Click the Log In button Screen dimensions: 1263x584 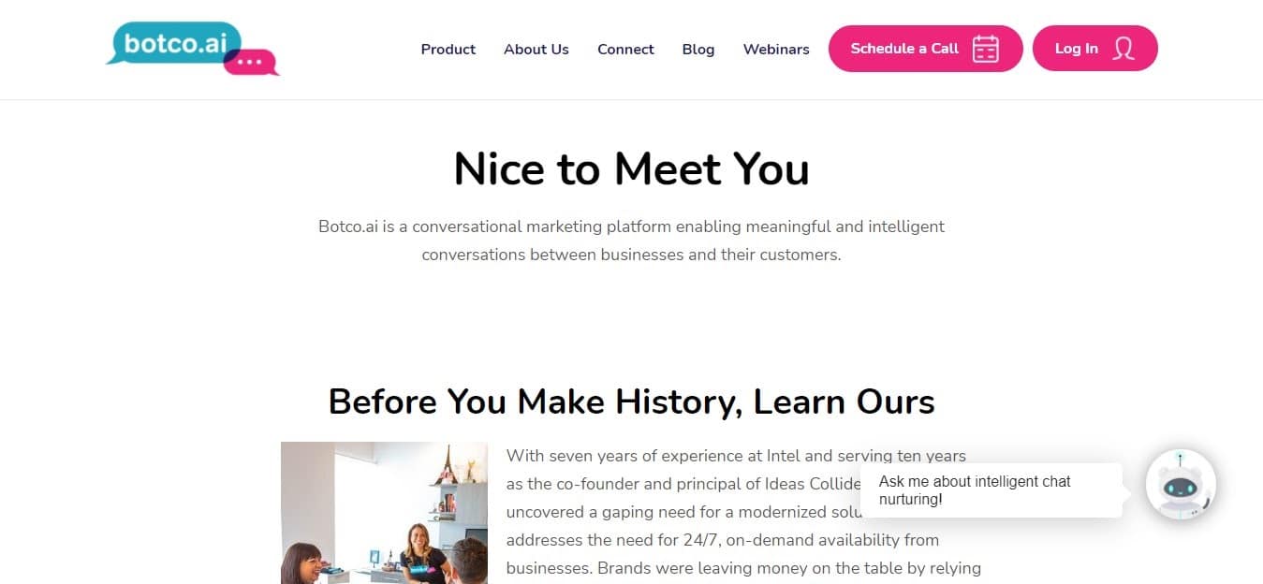(x=1094, y=49)
